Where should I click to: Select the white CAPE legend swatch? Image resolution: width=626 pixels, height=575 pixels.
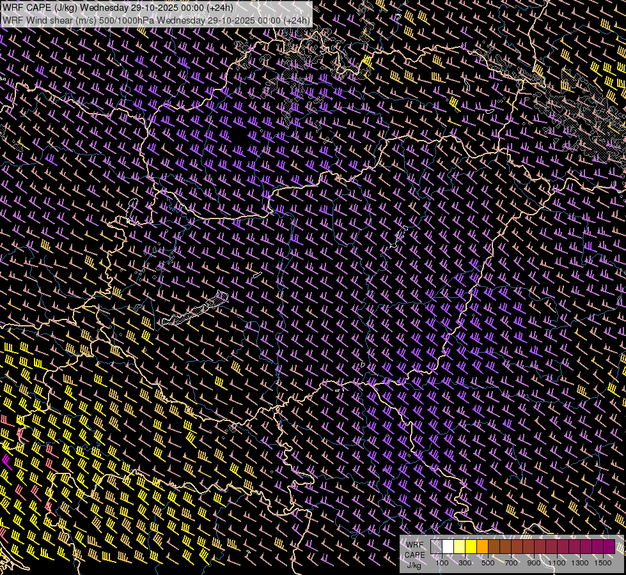tap(448, 547)
